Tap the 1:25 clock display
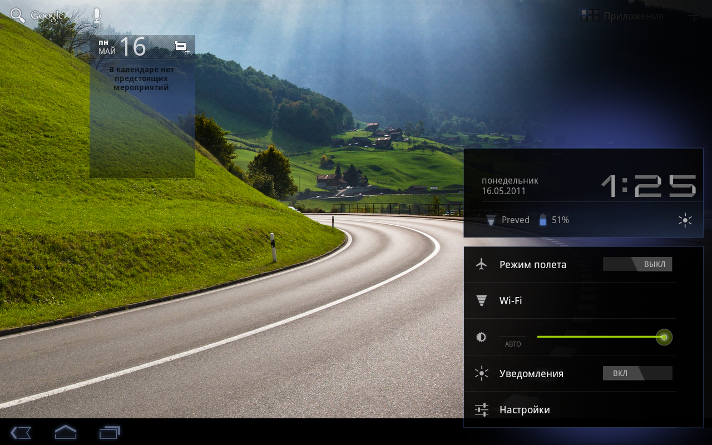Image resolution: width=712 pixels, height=445 pixels. tap(649, 186)
